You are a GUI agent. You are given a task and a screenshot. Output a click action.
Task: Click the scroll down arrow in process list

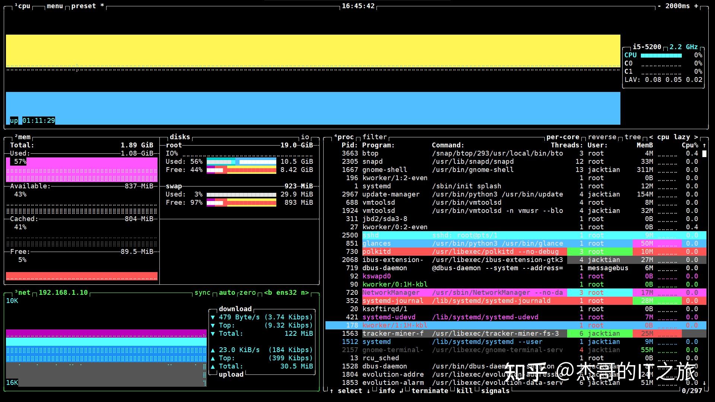pos(704,383)
